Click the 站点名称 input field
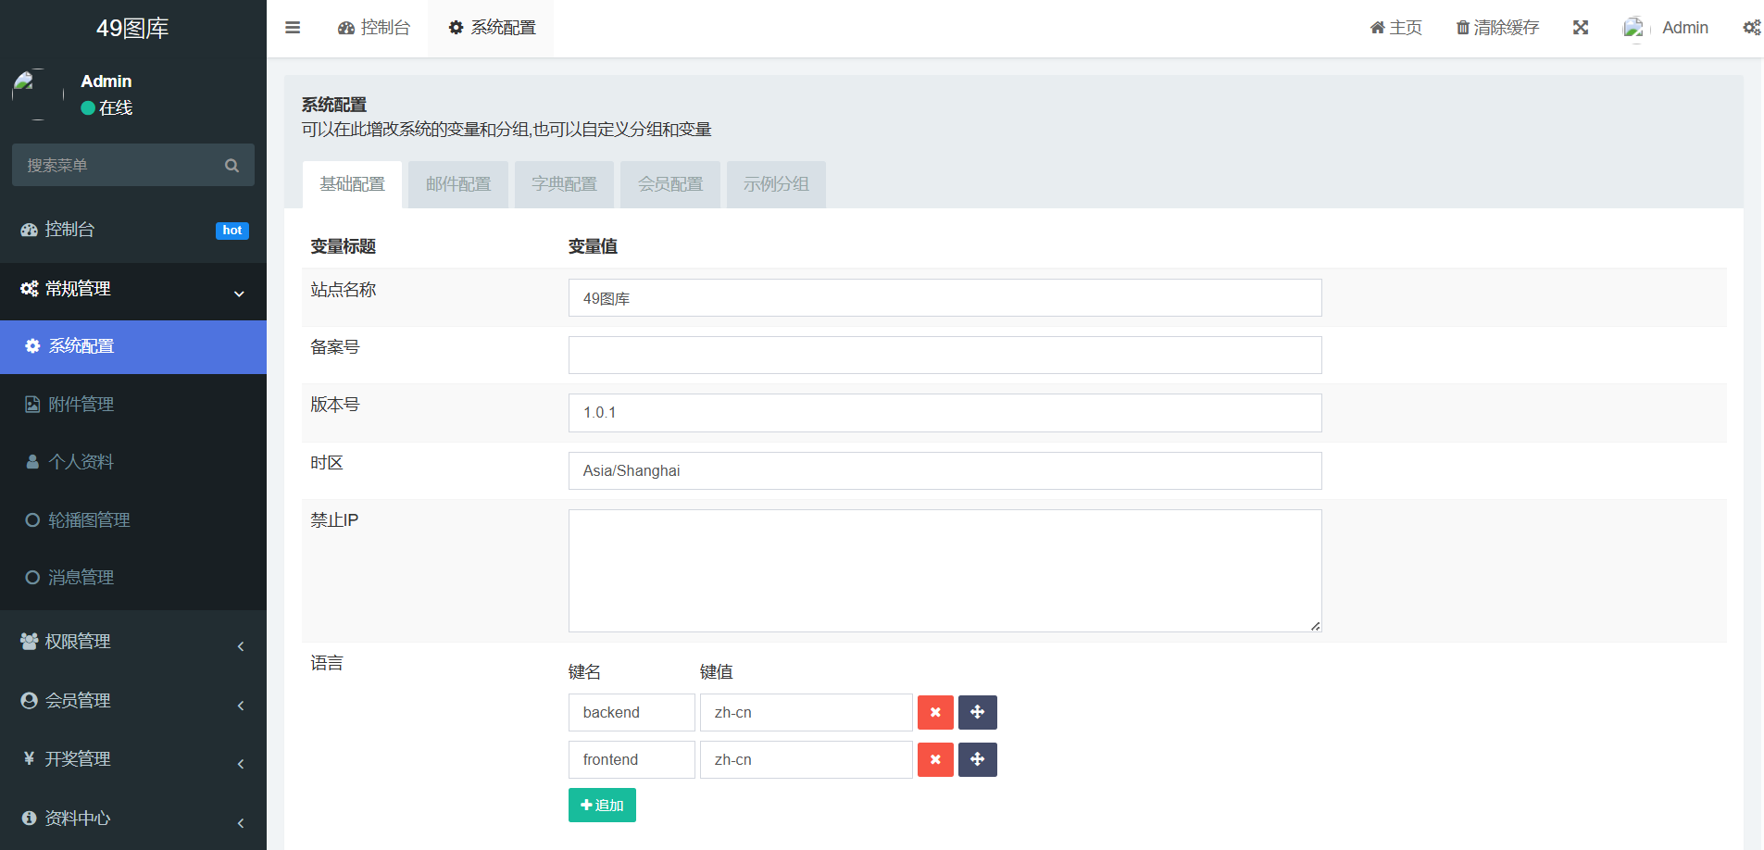1764x850 pixels. (945, 298)
